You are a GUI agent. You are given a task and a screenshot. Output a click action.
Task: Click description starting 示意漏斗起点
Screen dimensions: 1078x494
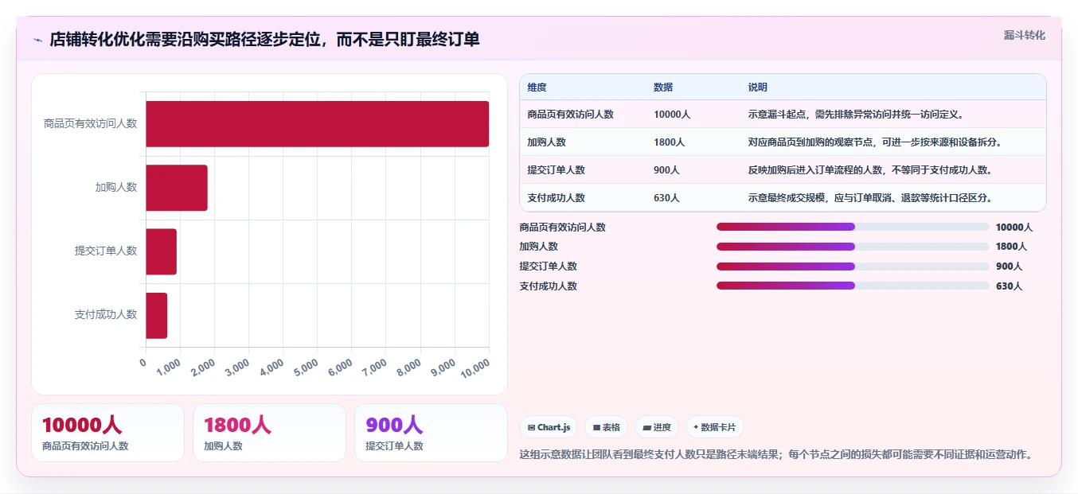point(856,115)
